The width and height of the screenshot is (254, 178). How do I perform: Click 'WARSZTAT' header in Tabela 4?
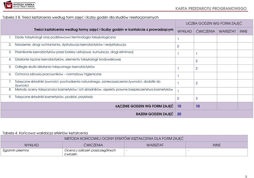coord(155,145)
